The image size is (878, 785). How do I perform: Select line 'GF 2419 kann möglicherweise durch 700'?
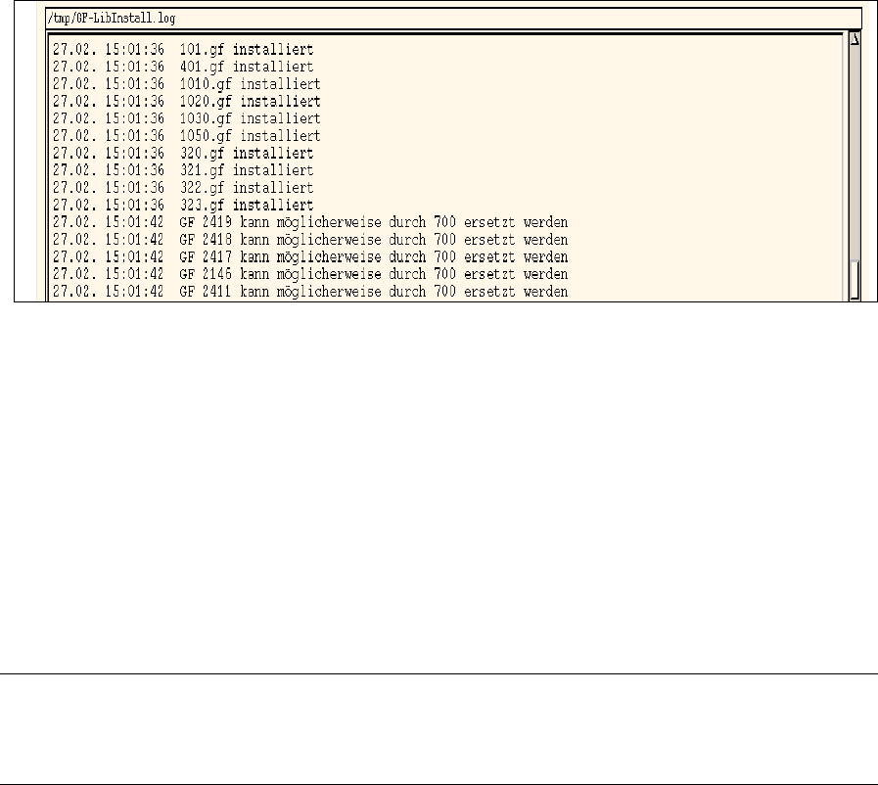pos(310,223)
